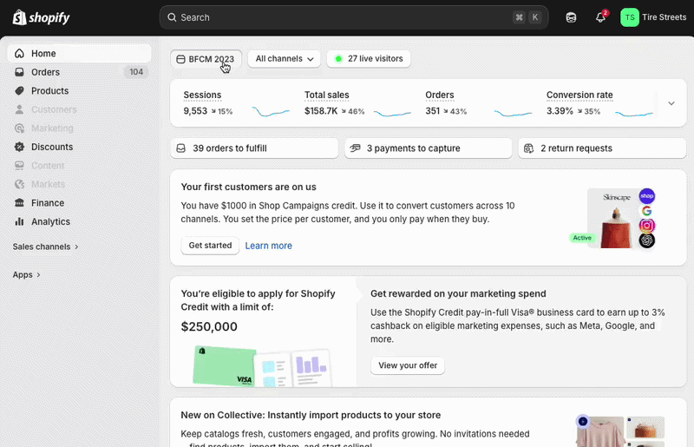The width and height of the screenshot is (694, 447).
Task: Open the All channels dropdown
Action: [x=285, y=58]
